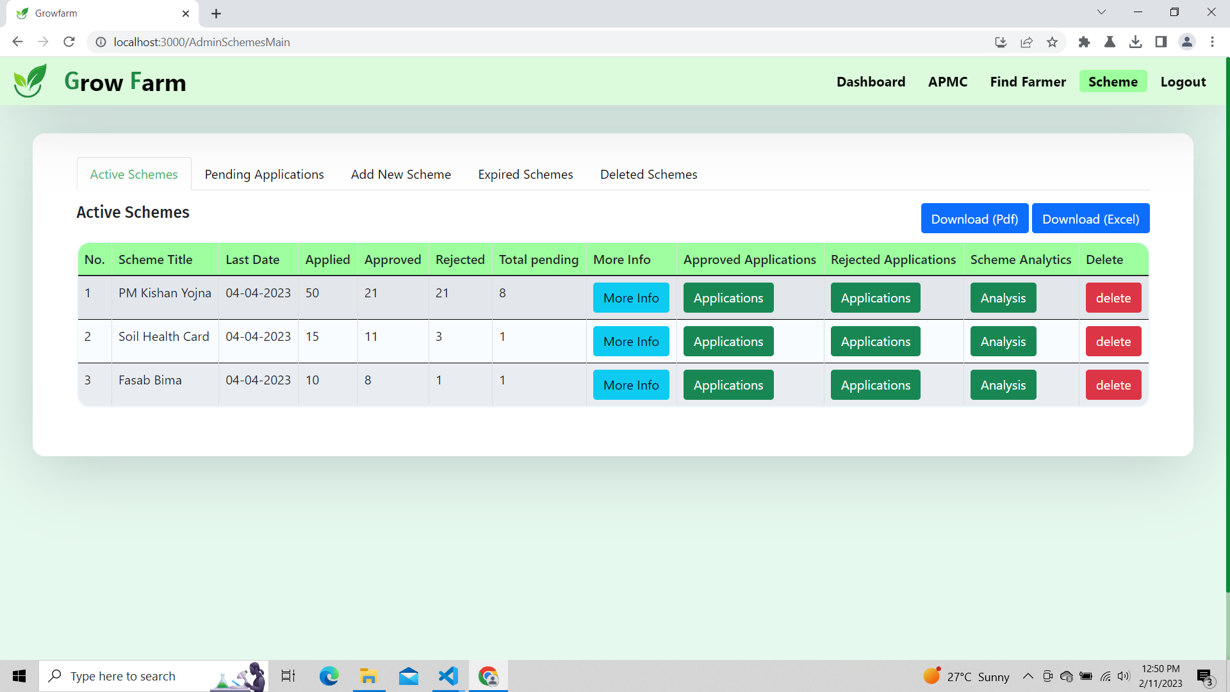Open More Info for PM Kishan Yojna

coord(630,298)
